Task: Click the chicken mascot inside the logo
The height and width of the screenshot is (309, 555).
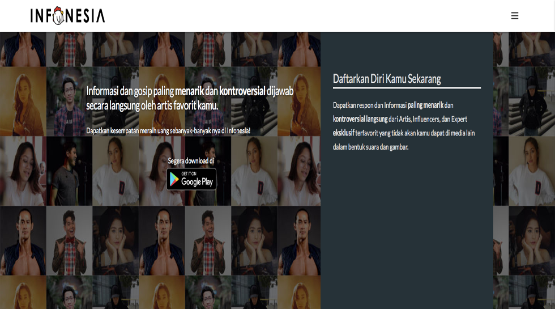Action: [58, 16]
